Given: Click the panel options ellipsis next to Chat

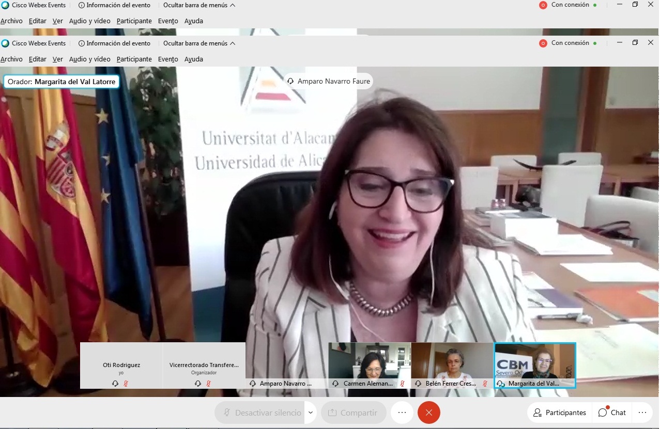Looking at the screenshot, I should [x=642, y=412].
